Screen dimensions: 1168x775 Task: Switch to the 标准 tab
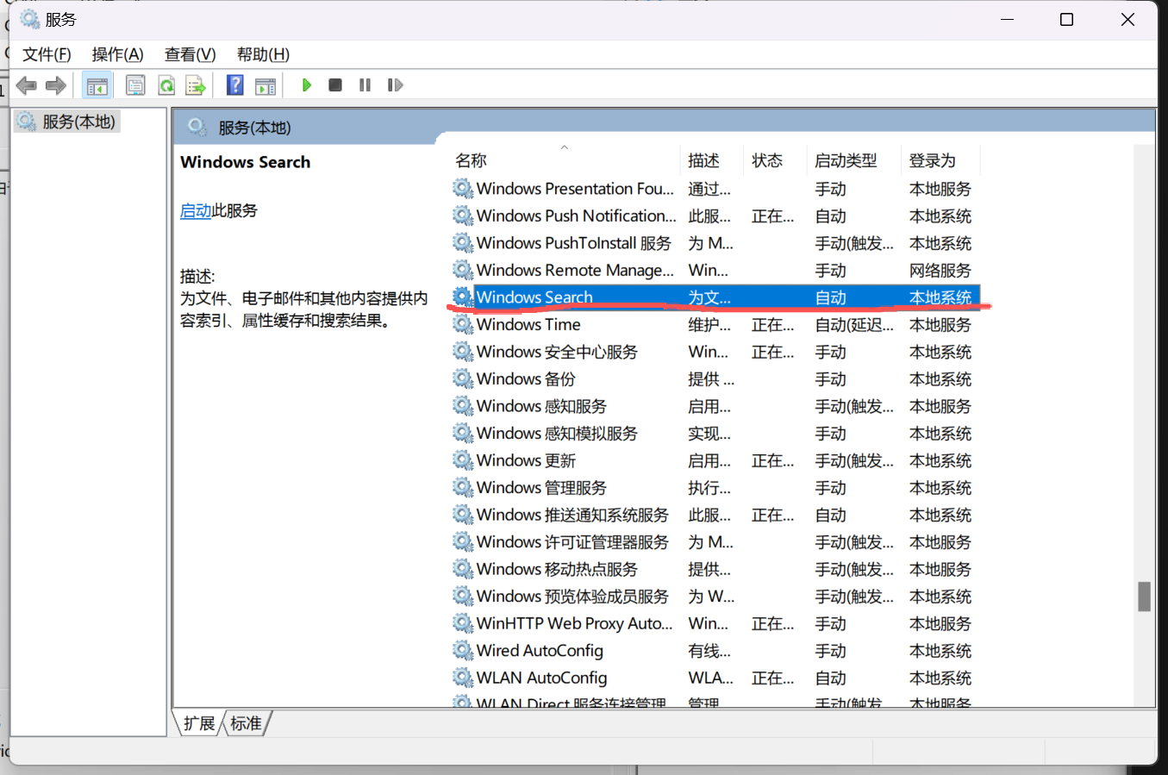(246, 723)
